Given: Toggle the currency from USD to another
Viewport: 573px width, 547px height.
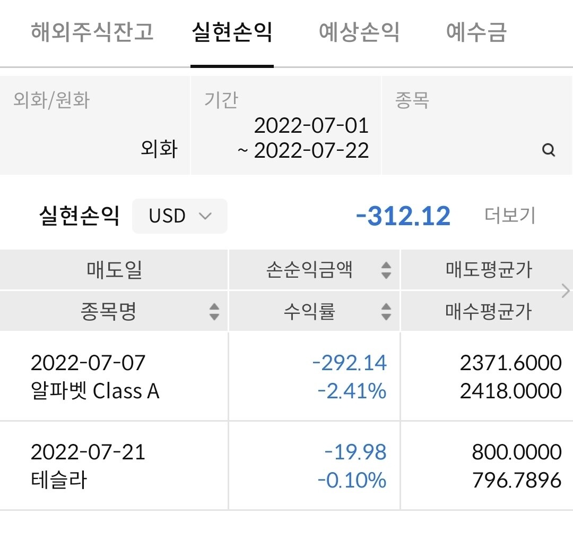Looking at the screenshot, I should (x=179, y=216).
